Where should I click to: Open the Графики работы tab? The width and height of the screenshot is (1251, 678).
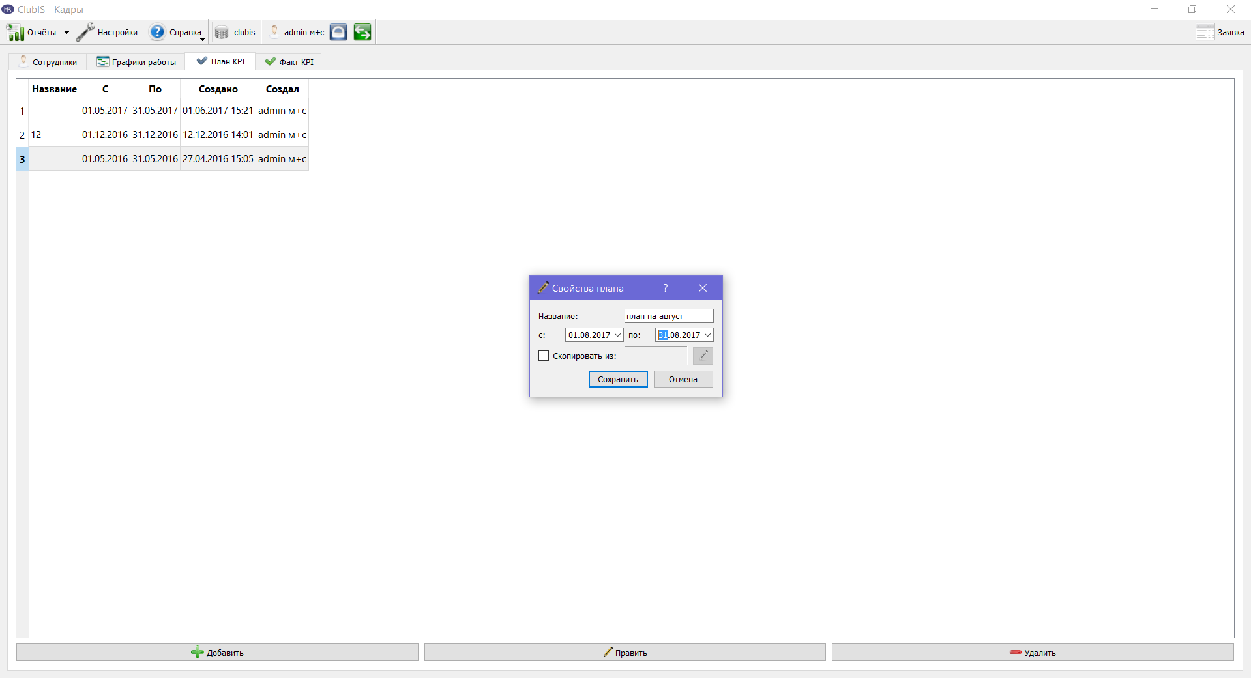coord(136,62)
